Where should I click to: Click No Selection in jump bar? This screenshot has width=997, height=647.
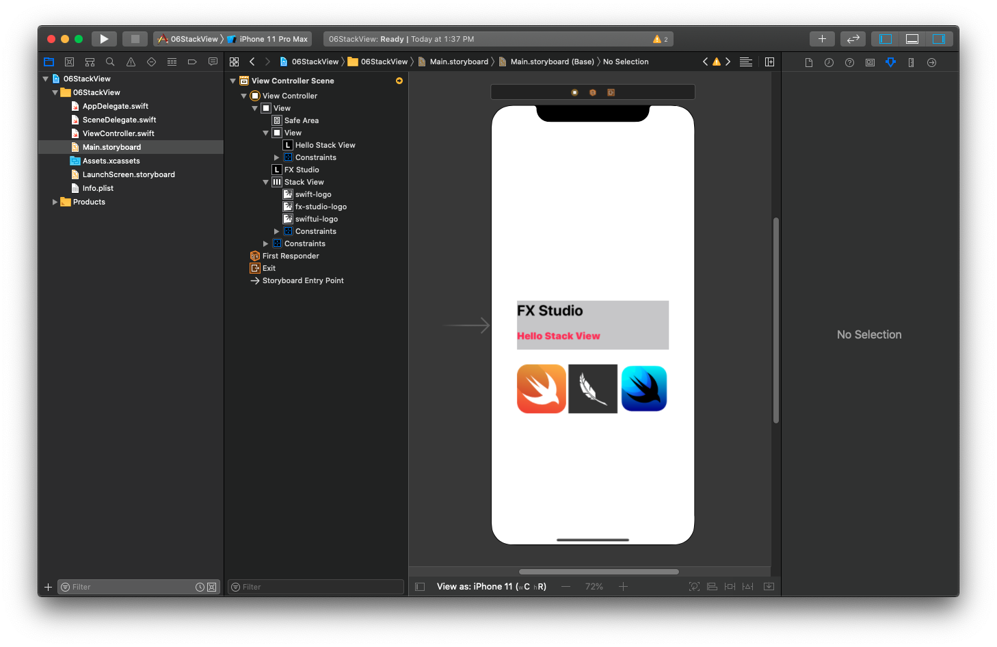point(626,62)
